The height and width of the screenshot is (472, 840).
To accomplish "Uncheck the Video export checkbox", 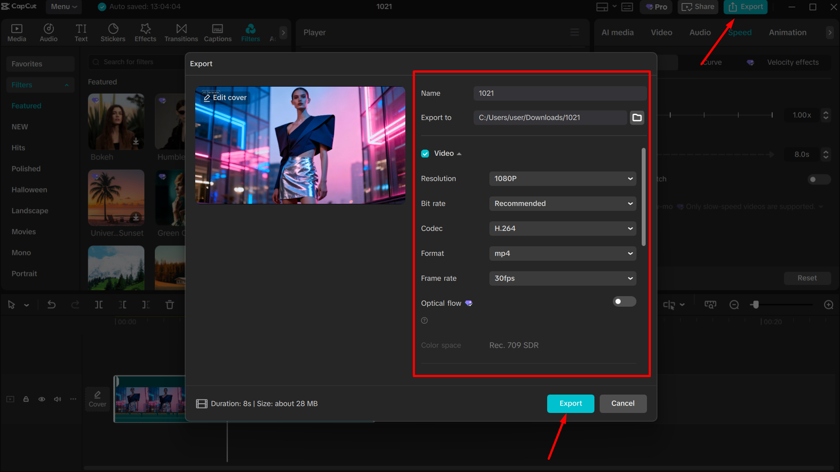I will [425, 153].
